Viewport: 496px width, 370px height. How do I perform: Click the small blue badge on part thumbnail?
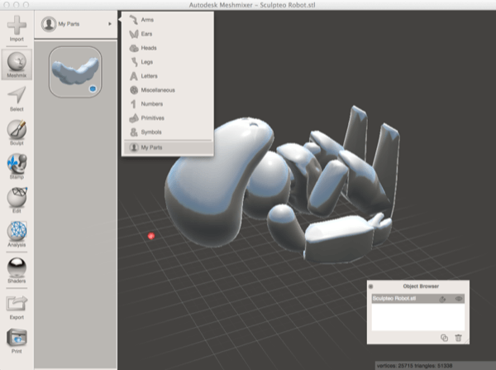click(93, 89)
